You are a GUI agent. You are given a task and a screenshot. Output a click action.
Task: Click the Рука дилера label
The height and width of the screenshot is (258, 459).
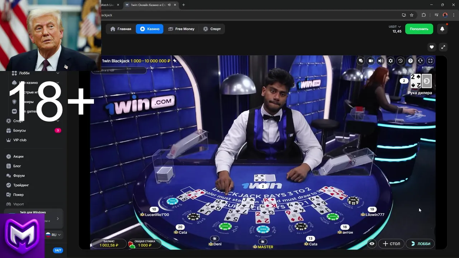point(420,93)
